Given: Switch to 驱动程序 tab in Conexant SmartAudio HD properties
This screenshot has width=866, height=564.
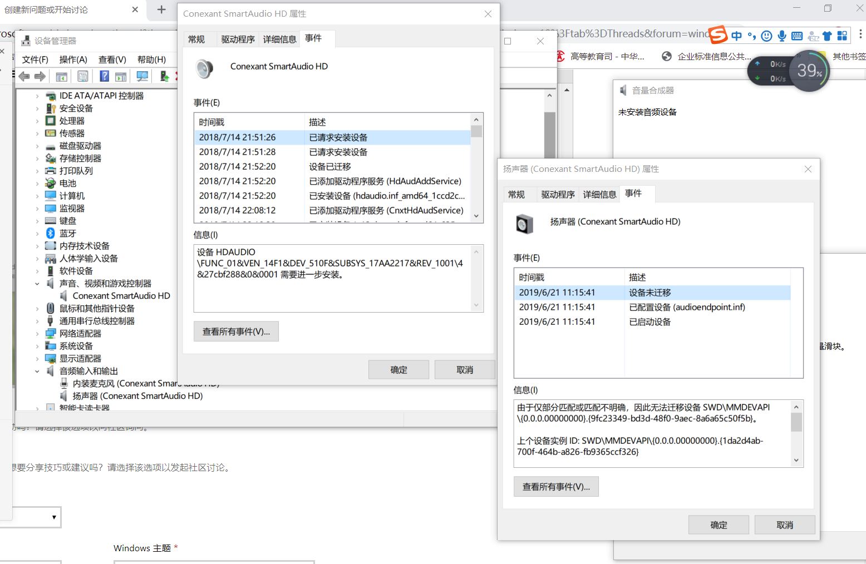Looking at the screenshot, I should 238,39.
